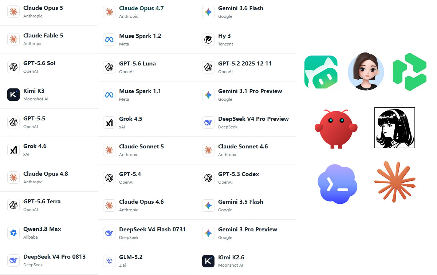
Task: Click the Meta logo beside Muse Spark 1.2
Action: [x=109, y=39]
